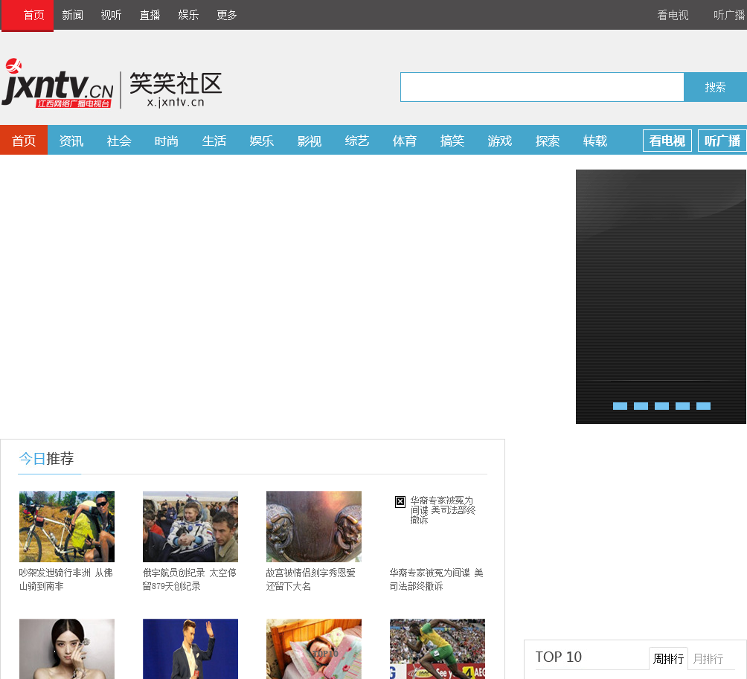
Task: Click the broken image icon beside 华裔专家被冤为间谍
Action: point(400,501)
